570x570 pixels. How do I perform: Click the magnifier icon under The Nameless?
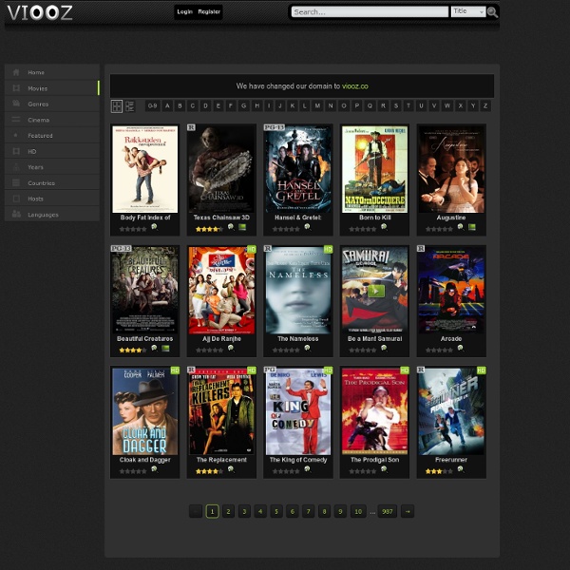point(308,349)
